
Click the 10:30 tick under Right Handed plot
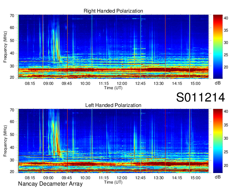point(85,83)
